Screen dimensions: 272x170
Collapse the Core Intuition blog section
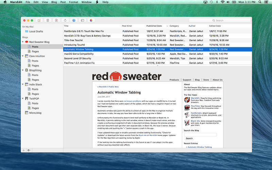coord(23,56)
